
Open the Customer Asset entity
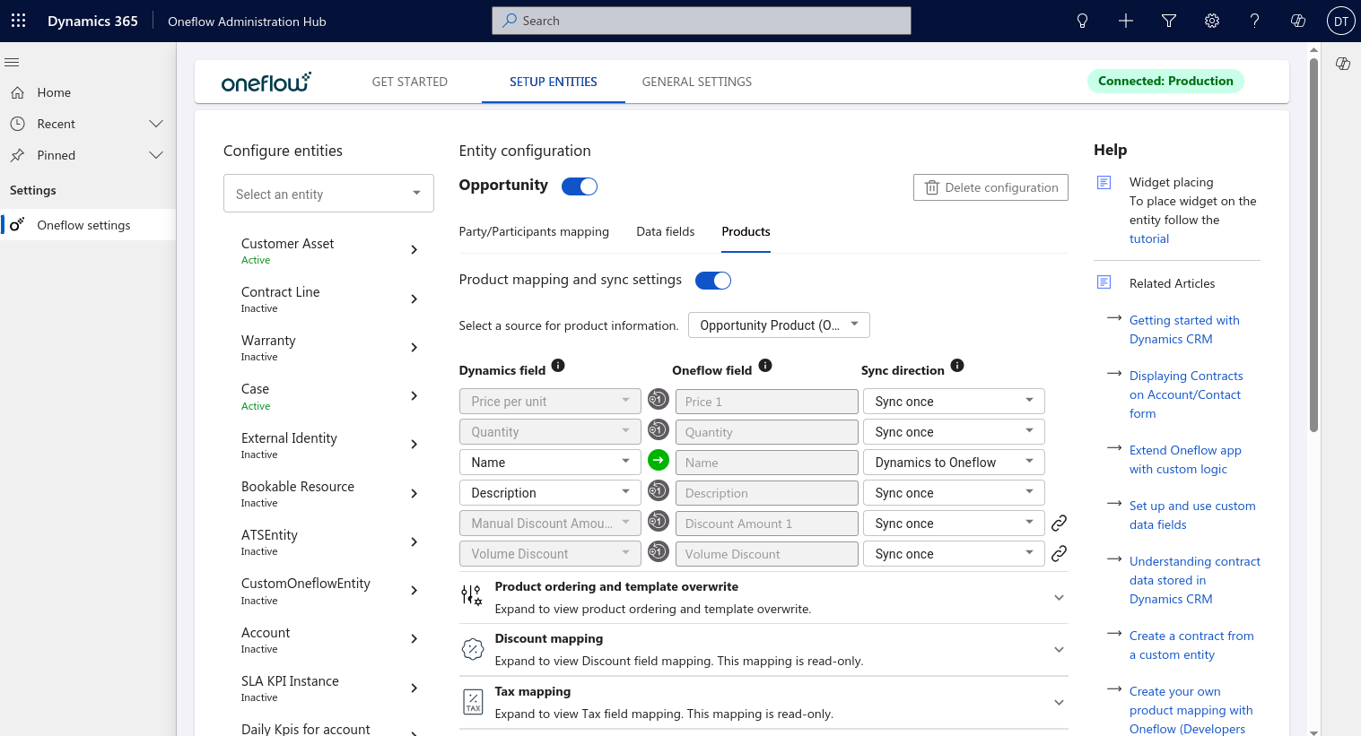coord(328,250)
